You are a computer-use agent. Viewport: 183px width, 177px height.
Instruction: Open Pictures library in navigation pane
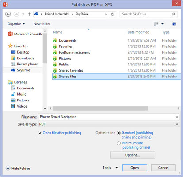point(20,100)
